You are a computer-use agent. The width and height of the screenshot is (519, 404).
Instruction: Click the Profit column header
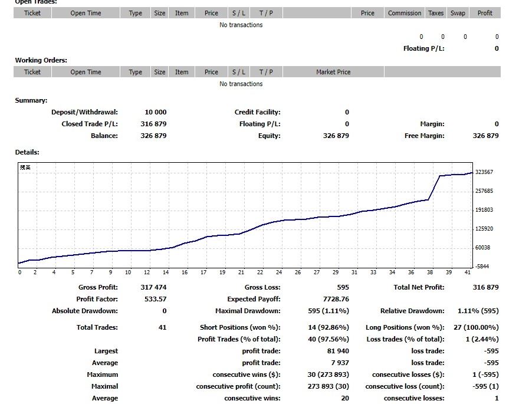pyautogui.click(x=485, y=13)
